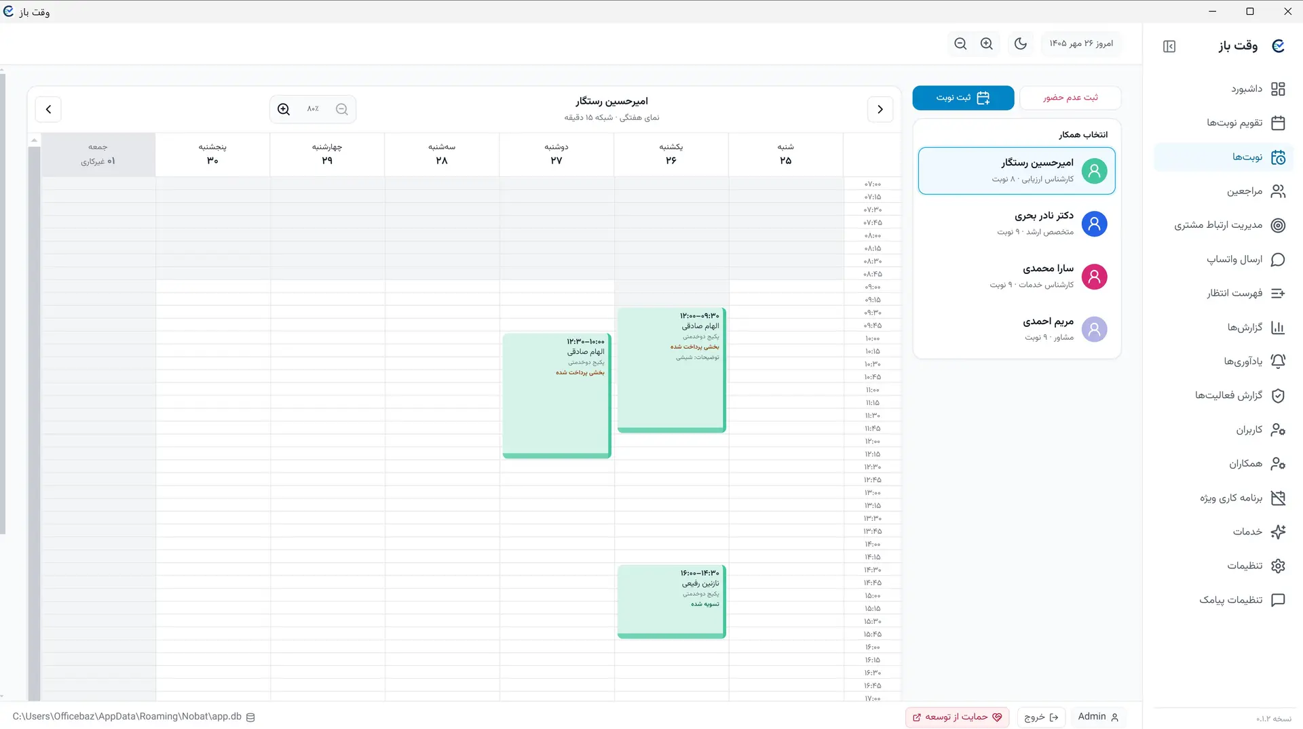Go to the next week with the right chevron
The width and height of the screenshot is (1303, 729).
880,109
